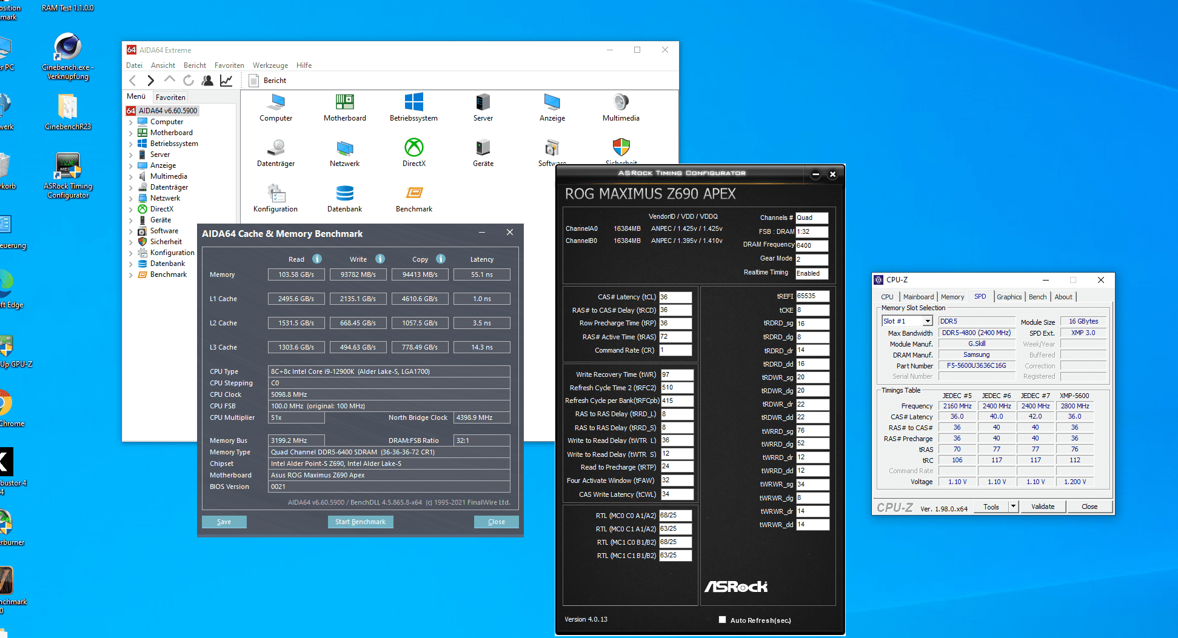1178x638 pixels.
Task: Click the AIDA64 up-level arrow
Action: click(x=170, y=80)
